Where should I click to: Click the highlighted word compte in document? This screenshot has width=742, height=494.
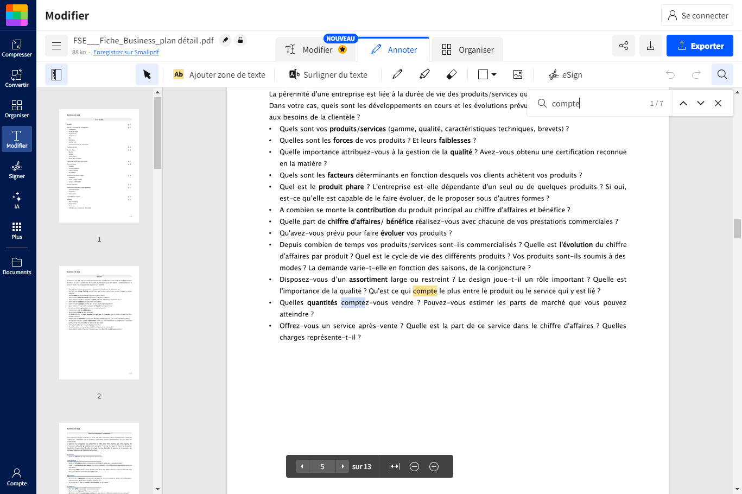[425, 291]
